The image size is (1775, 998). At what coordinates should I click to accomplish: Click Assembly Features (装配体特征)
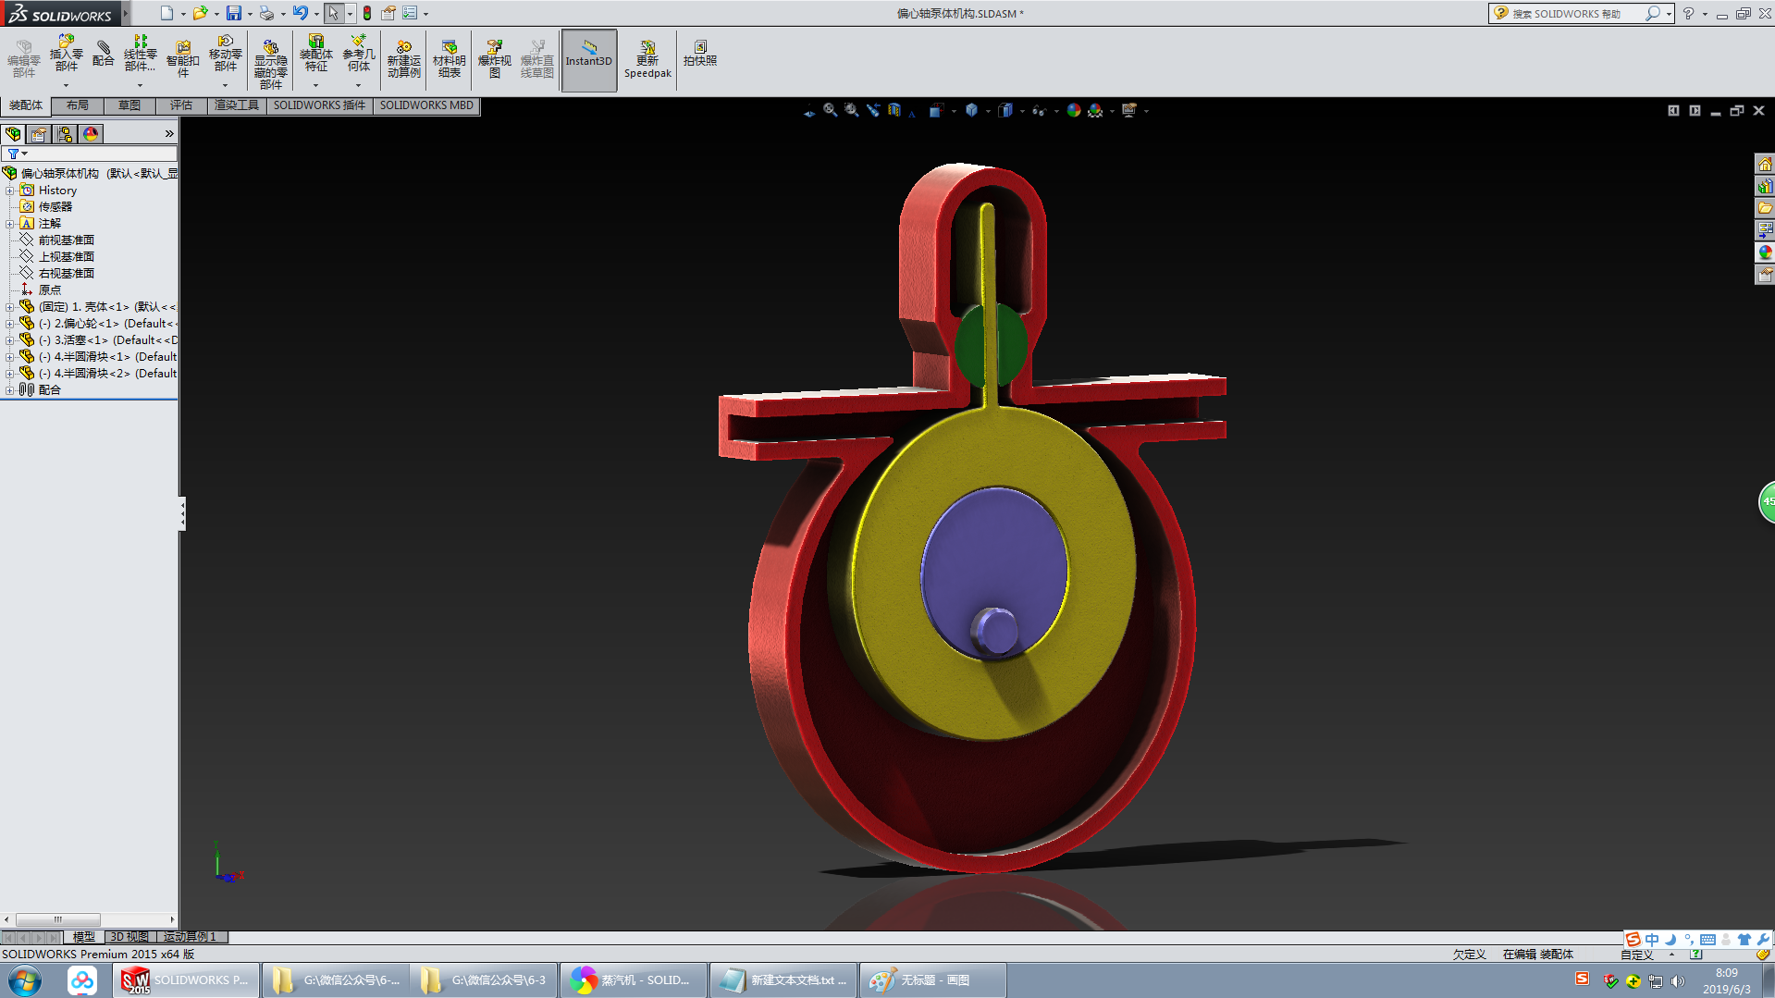[x=316, y=54]
